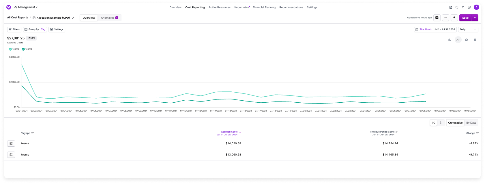Click the -9.71% change value
Viewport: 485px width, 184px height.
[x=473, y=155]
